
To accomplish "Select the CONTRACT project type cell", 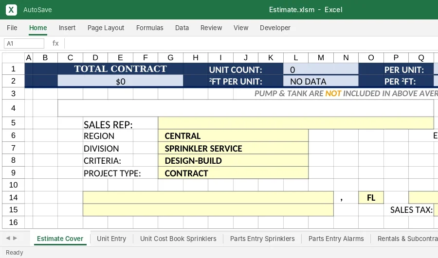I will click(x=233, y=173).
